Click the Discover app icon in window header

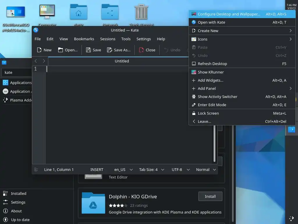pos(4,62)
